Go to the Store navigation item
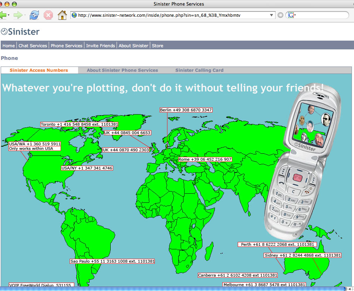 pyautogui.click(x=158, y=46)
